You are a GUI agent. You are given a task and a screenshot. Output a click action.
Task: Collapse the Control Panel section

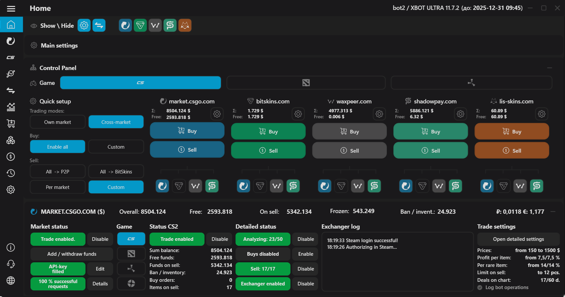click(x=549, y=68)
